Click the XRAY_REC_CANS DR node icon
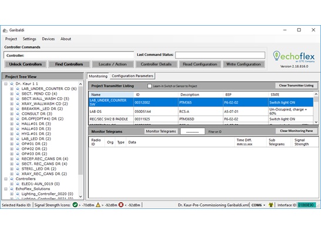This screenshot has height=234, width=321. click(18, 174)
